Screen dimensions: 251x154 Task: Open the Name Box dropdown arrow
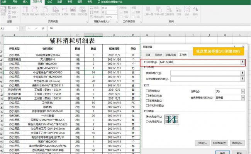pyautogui.click(x=17, y=28)
